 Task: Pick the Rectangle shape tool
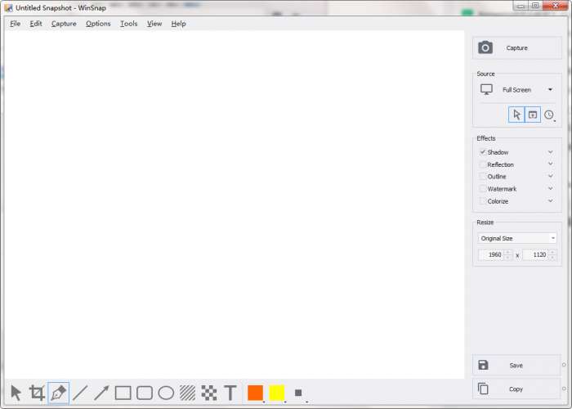[x=123, y=393]
